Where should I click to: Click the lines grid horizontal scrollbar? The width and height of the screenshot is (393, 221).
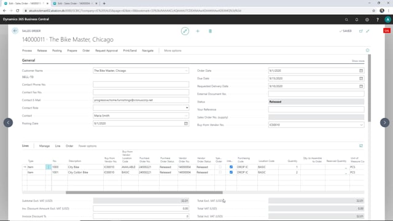144,192
